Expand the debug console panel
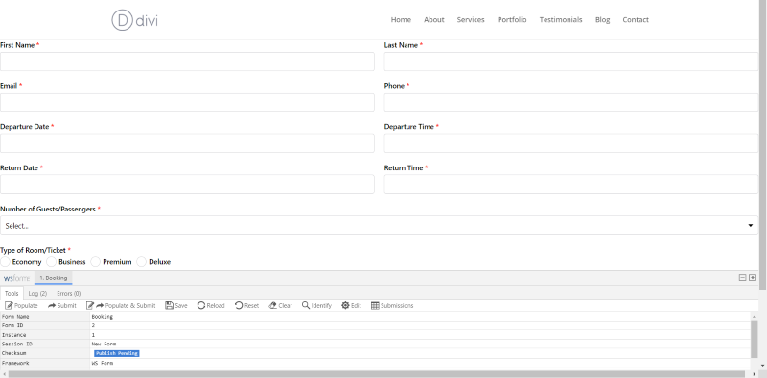The height and width of the screenshot is (378, 767). (753, 278)
